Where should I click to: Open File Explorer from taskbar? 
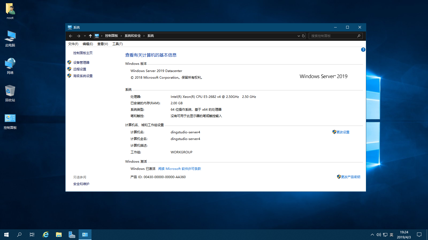(x=59, y=235)
